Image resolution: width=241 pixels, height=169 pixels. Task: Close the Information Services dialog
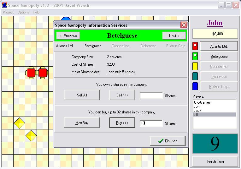[184, 25]
